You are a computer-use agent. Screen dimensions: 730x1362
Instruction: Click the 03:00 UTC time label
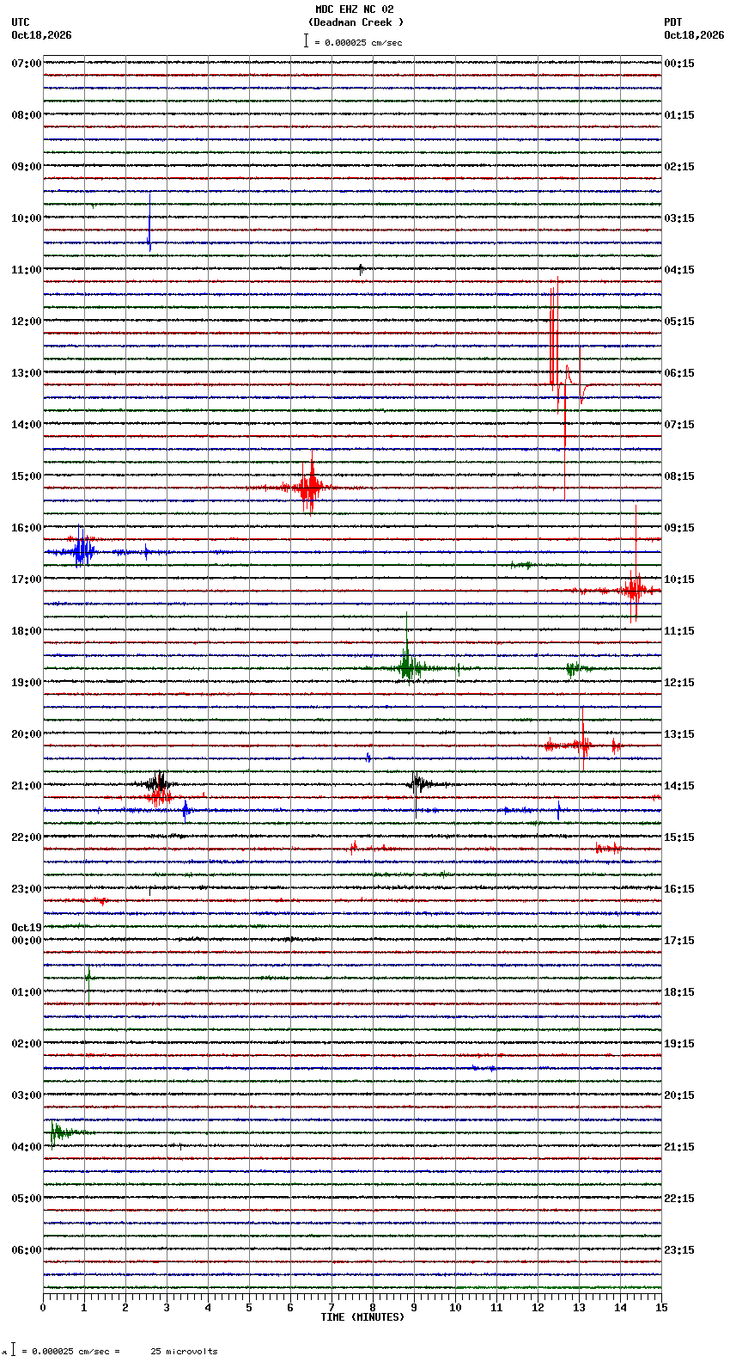click(x=27, y=1095)
